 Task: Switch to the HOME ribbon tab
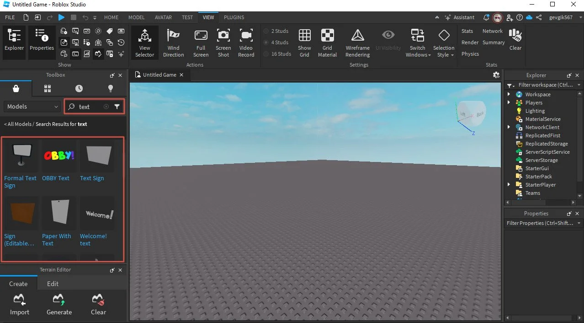111,17
